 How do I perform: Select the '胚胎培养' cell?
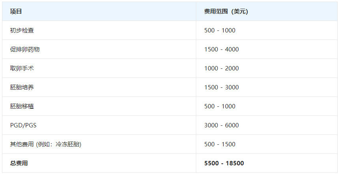coord(22,87)
